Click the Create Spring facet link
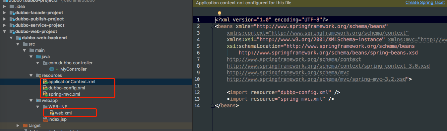This screenshot has height=131, width=447. pyautogui.click(x=425, y=3)
